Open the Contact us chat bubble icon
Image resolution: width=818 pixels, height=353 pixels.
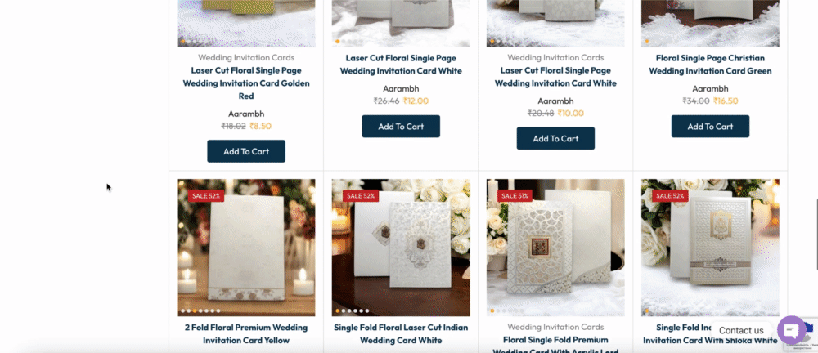[791, 330]
